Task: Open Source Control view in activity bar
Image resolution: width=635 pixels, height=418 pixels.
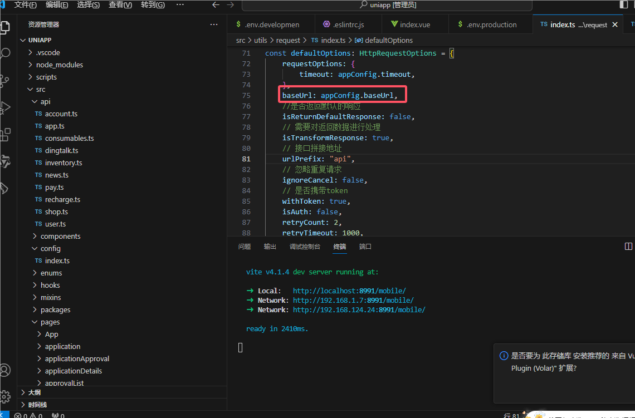Action: pyautogui.click(x=5, y=81)
